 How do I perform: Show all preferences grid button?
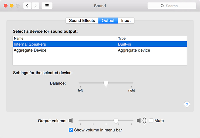tap(47, 6)
